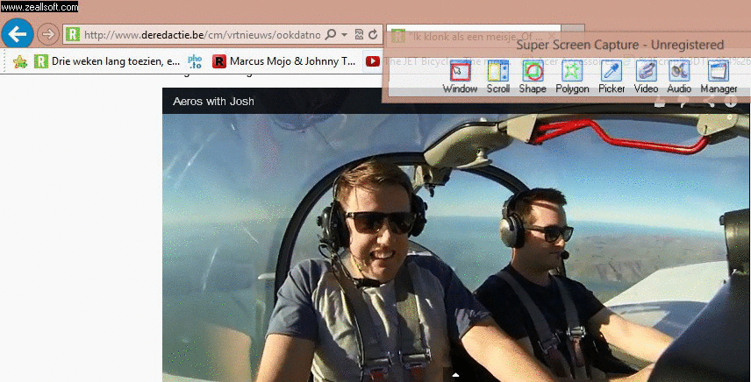Viewport: 751px width, 382px height.
Task: Open the capture Manager
Action: (719, 76)
